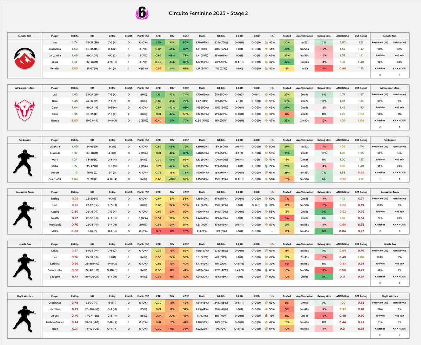Click juu's KPR cell '1.20'
This screenshot has width=421, height=345.
tap(158, 42)
